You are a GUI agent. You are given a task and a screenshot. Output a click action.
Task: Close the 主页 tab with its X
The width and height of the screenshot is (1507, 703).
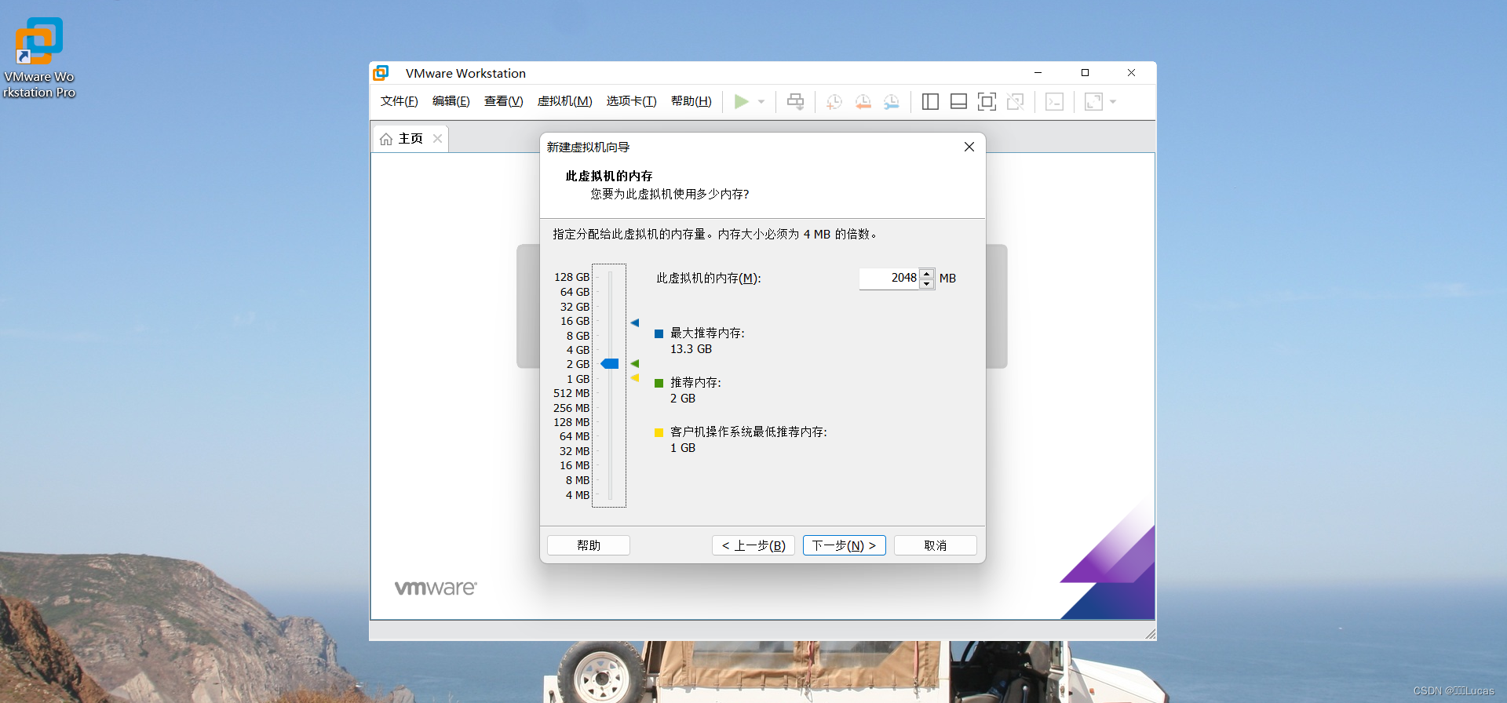coord(437,138)
